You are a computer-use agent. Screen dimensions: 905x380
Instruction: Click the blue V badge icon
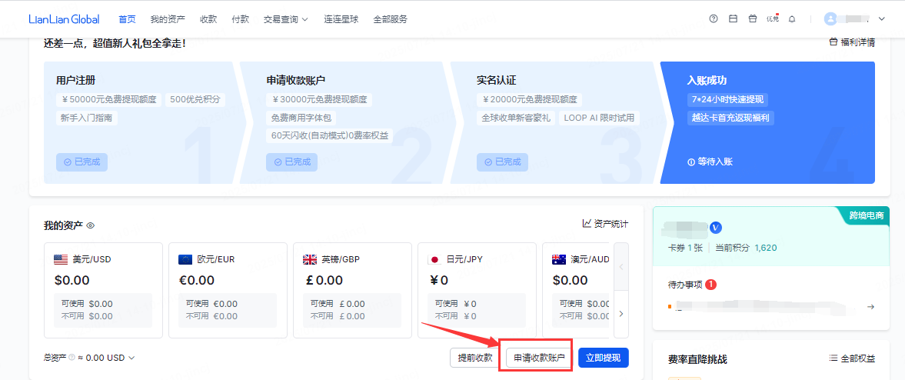pos(717,227)
